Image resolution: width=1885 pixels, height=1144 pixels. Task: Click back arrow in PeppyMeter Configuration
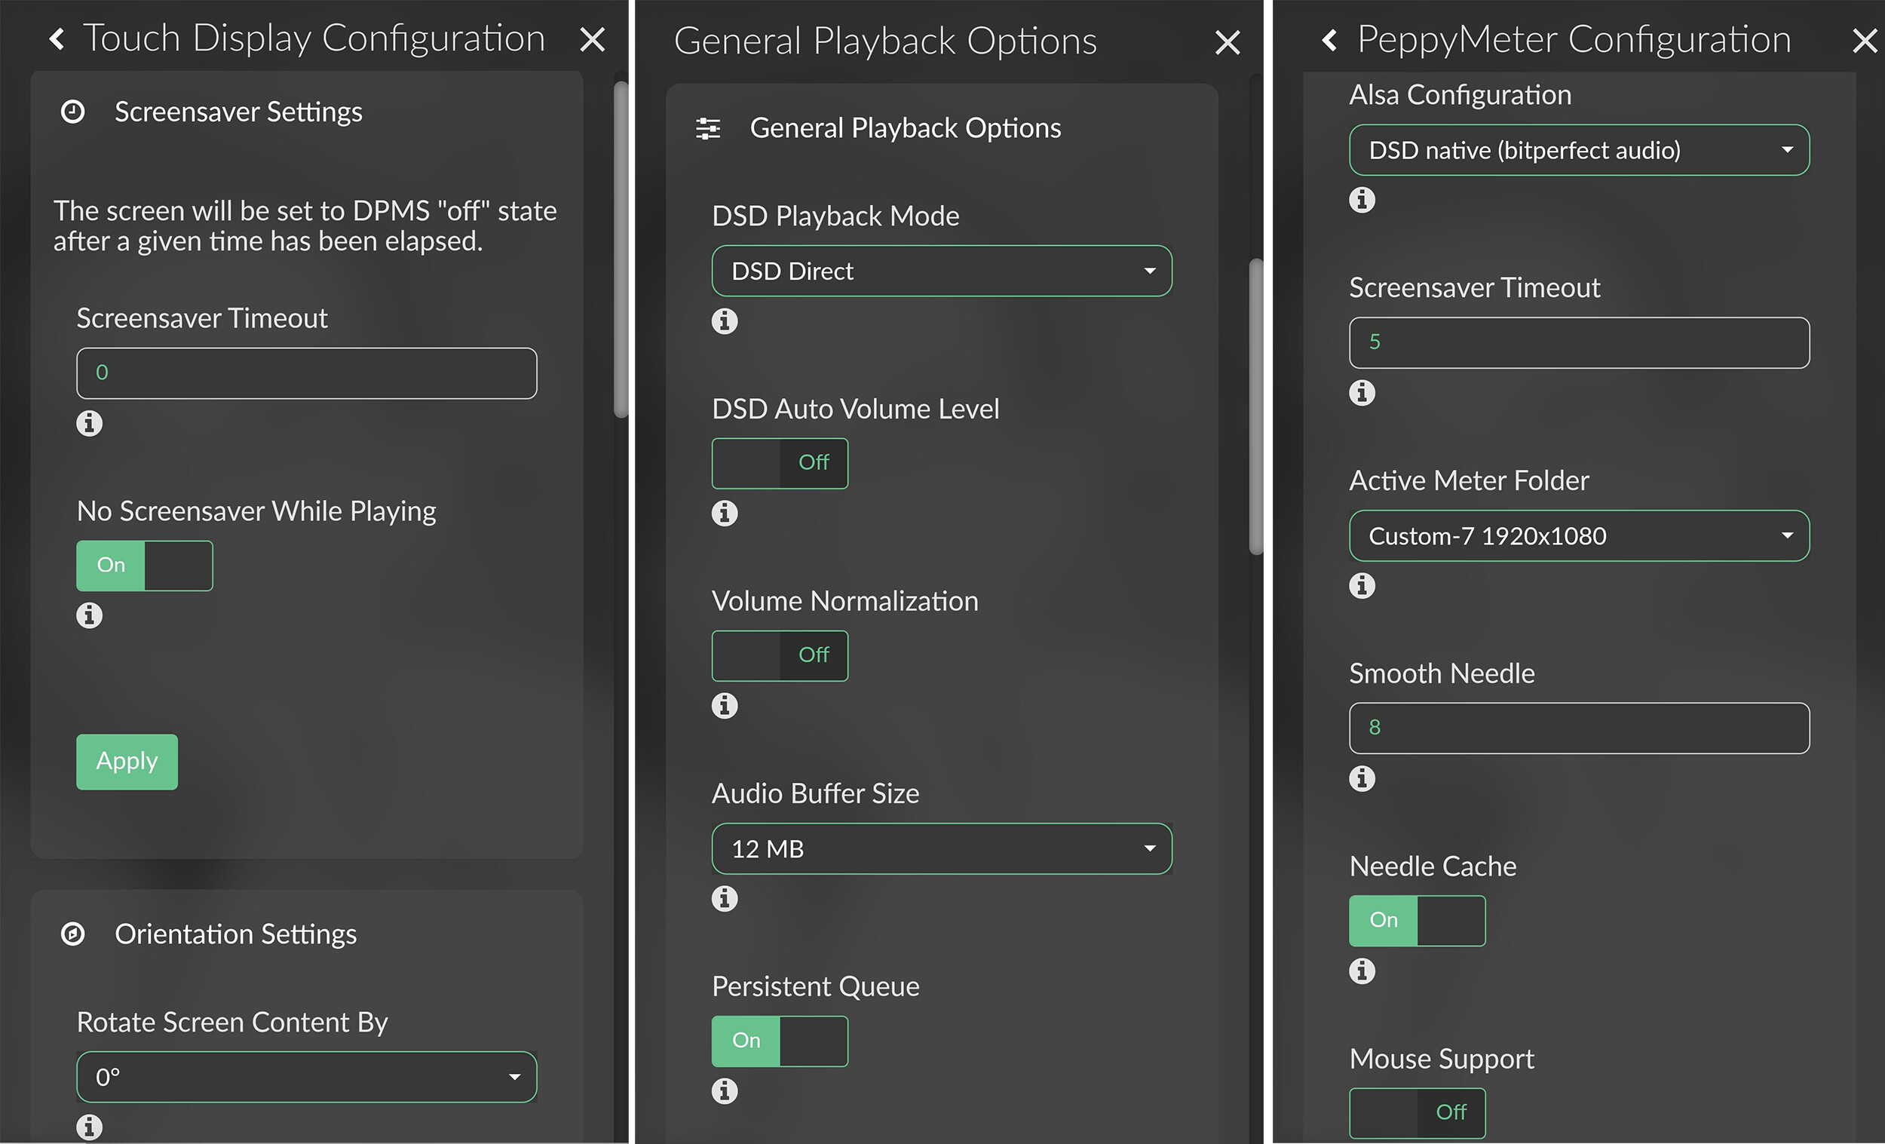pos(1329,40)
